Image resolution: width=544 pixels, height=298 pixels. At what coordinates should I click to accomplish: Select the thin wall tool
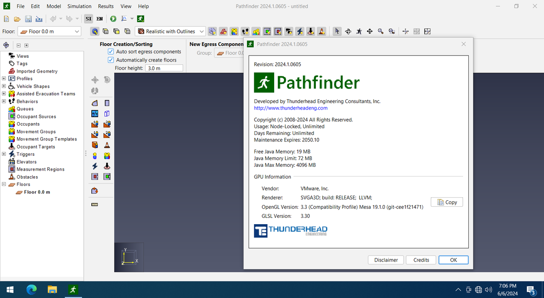(x=107, y=113)
